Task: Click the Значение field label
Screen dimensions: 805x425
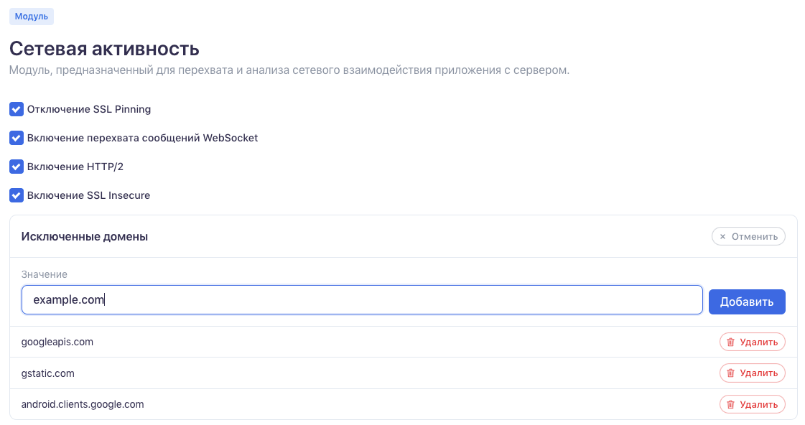Action: click(x=45, y=274)
